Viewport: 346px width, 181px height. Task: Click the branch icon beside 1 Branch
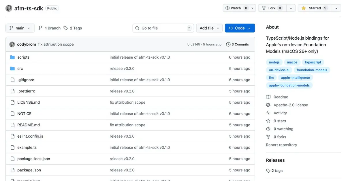pos(40,28)
